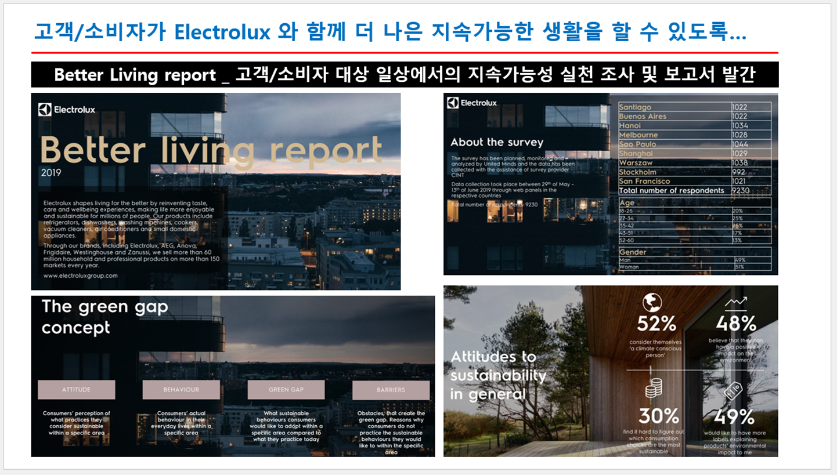Click the 'About the survey' heading
Screen dimensions: 837x475
[x=497, y=142]
